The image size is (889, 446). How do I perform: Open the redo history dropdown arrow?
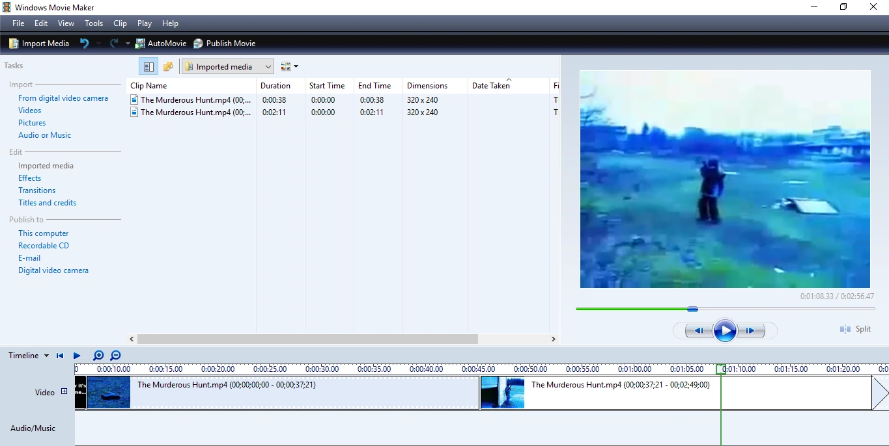[x=128, y=44]
